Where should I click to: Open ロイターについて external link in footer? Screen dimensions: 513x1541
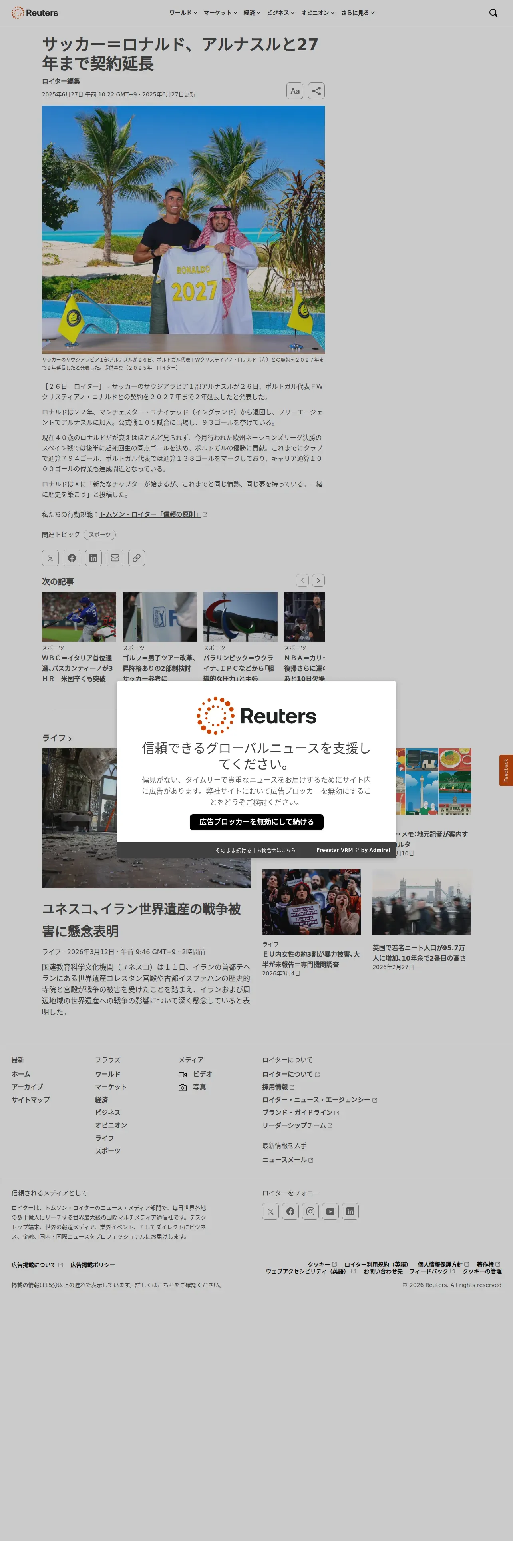(291, 1075)
